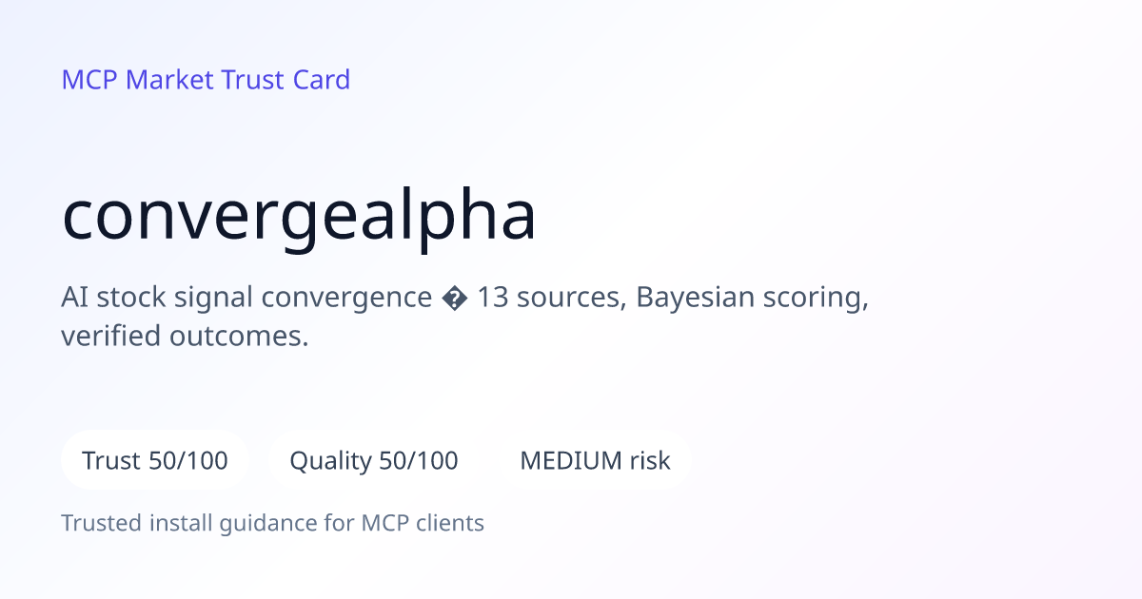Click the '13 sources' phrase
1142x599 pixels.
(550, 299)
